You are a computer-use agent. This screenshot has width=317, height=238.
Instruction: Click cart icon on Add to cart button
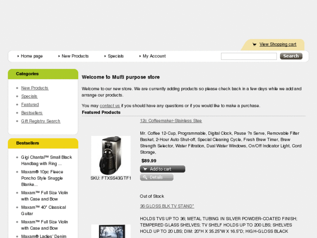[x=145, y=169]
